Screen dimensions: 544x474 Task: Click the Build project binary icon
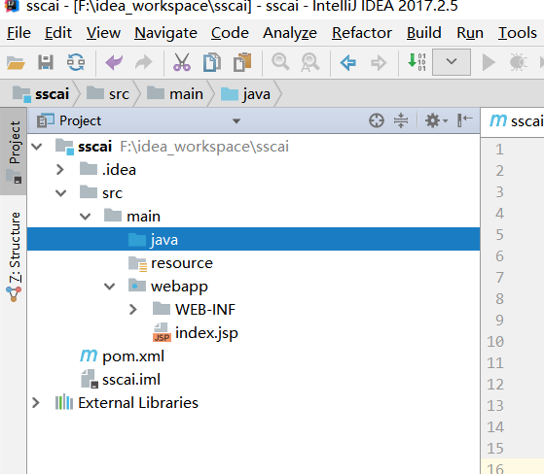tap(417, 62)
